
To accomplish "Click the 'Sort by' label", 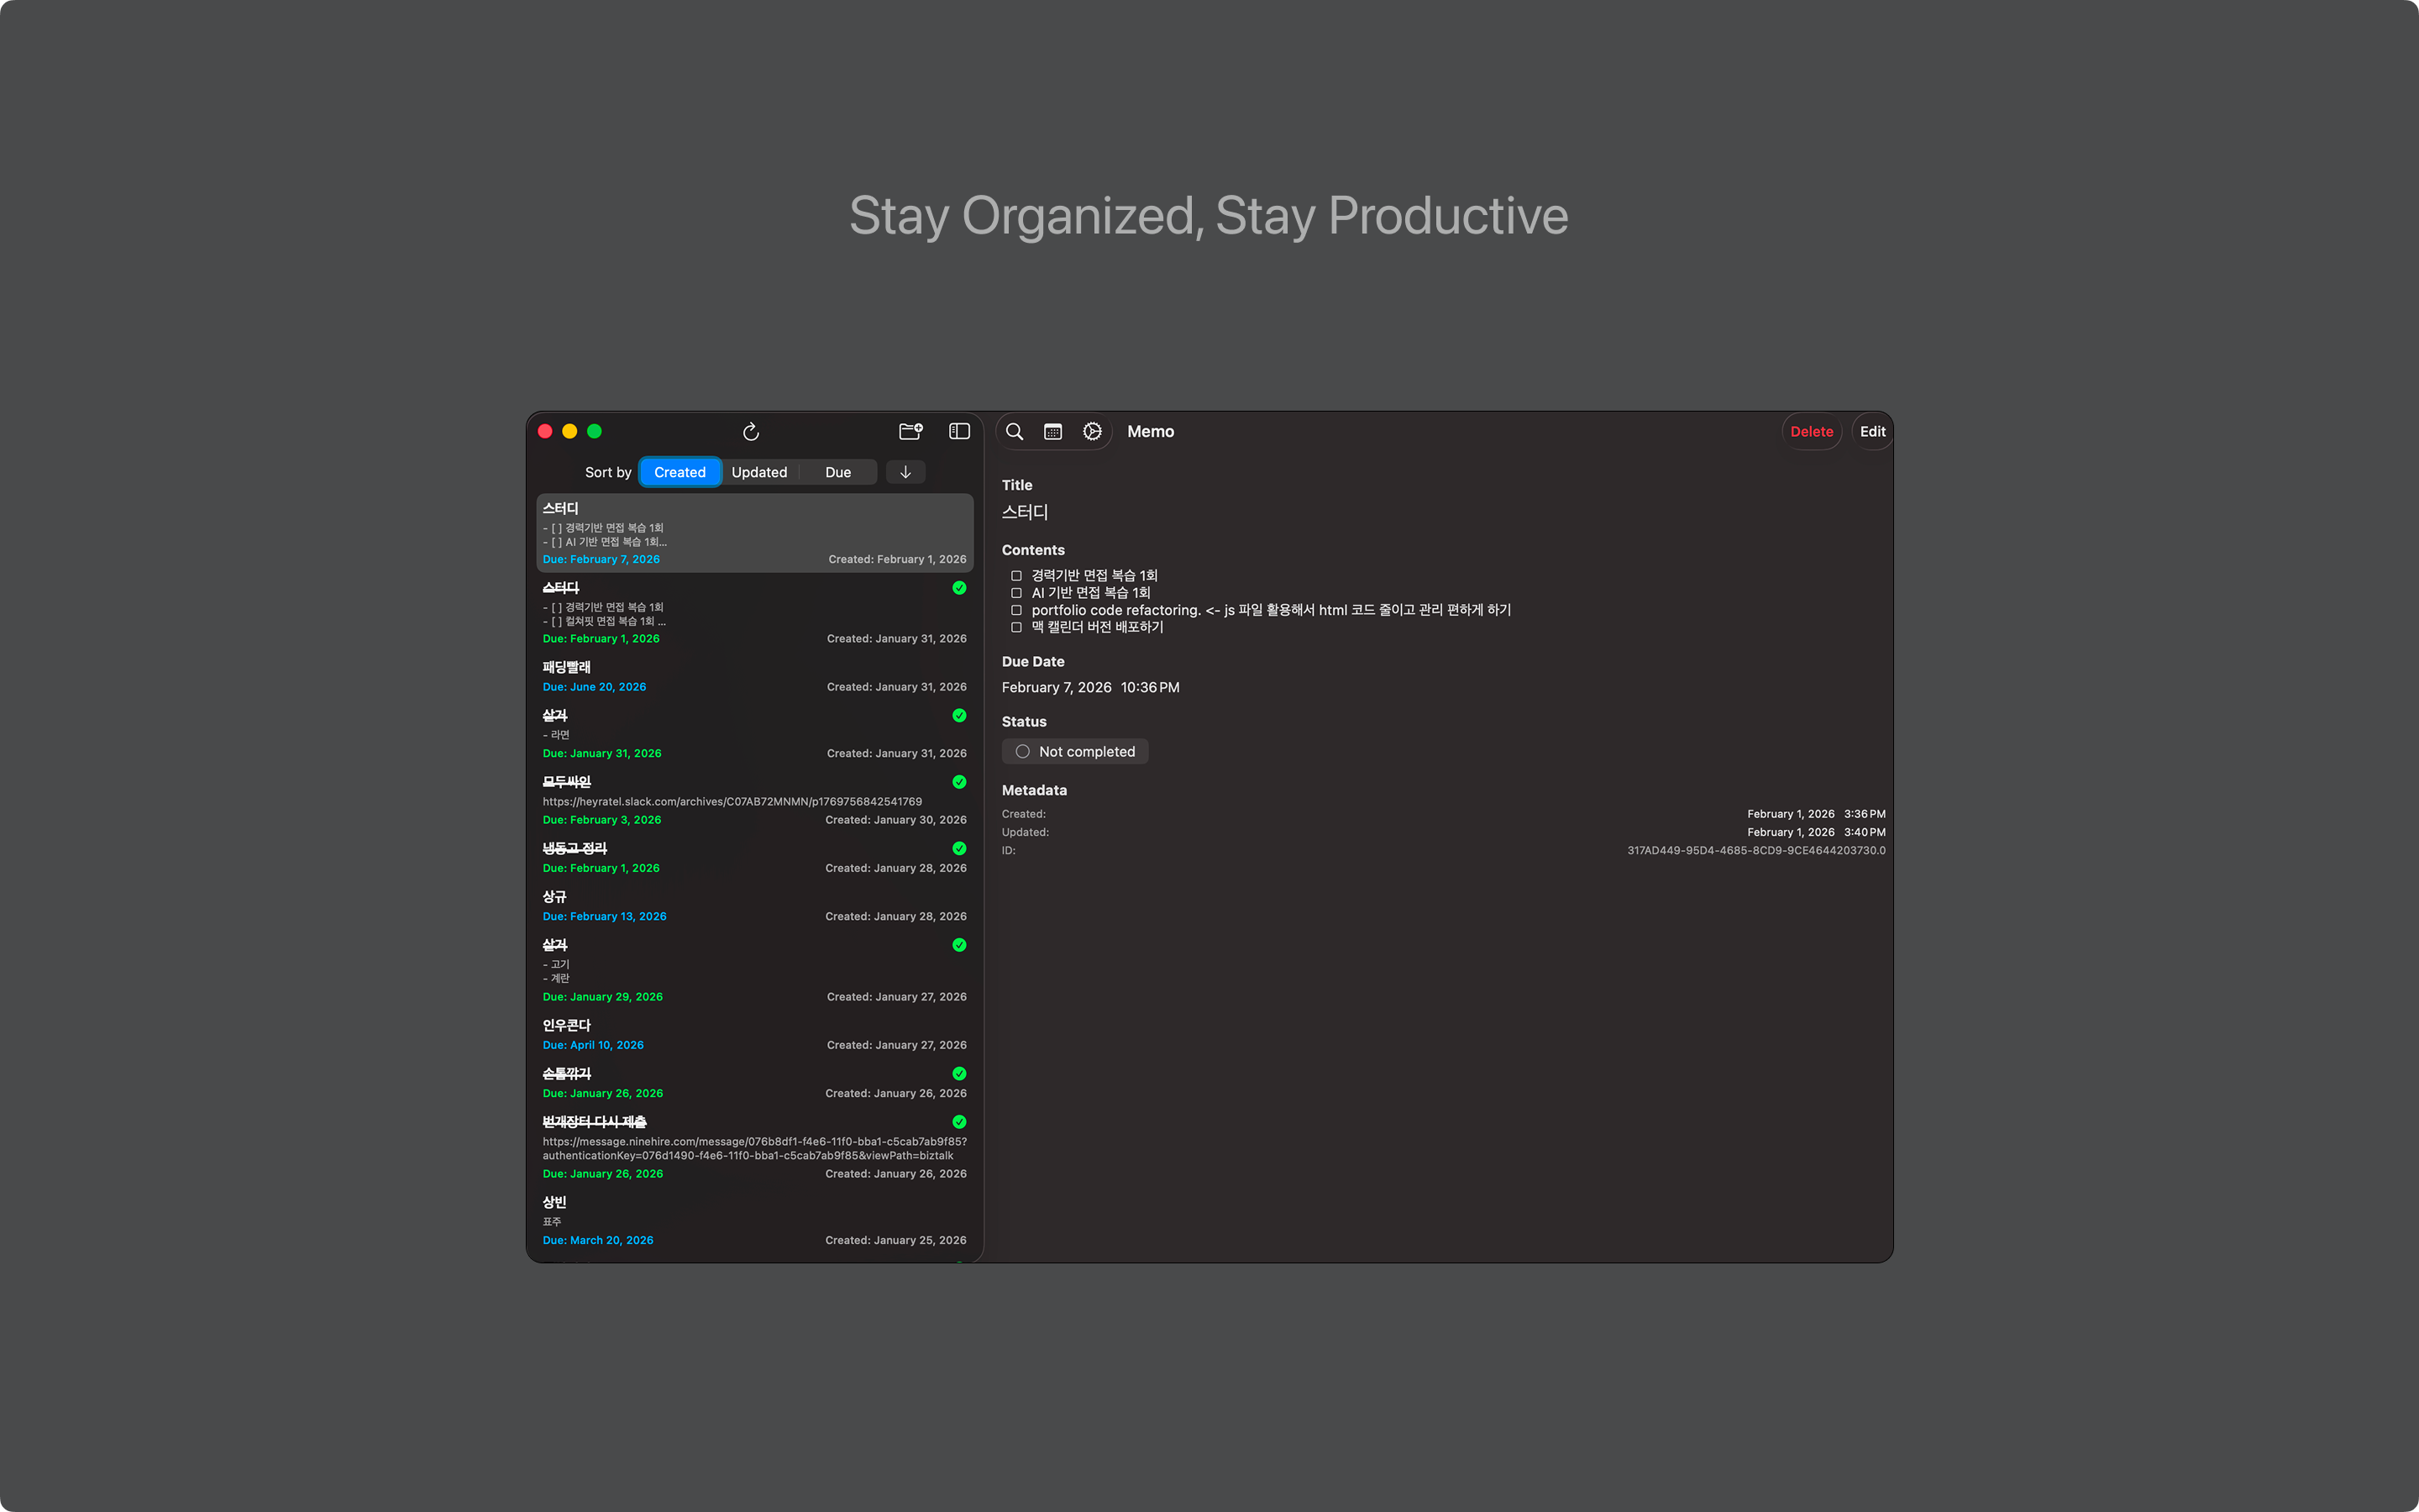I will tap(608, 472).
